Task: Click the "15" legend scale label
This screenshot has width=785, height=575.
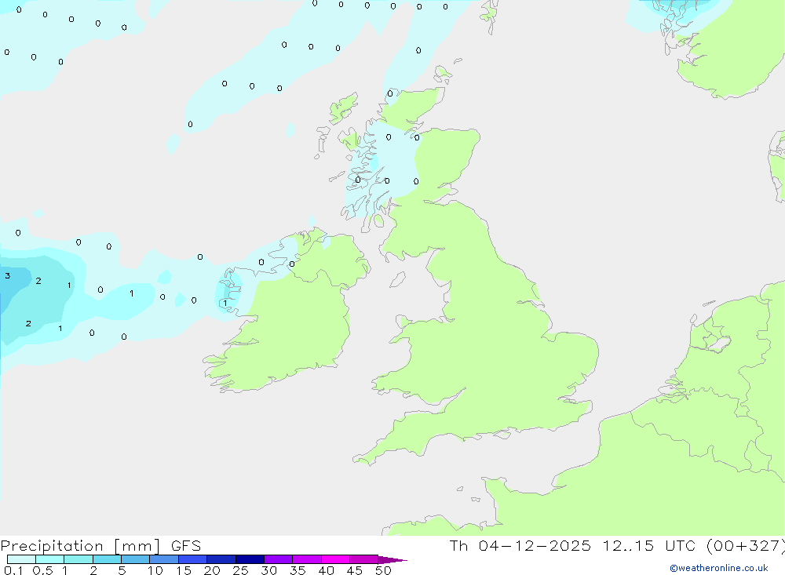Action: point(184,570)
